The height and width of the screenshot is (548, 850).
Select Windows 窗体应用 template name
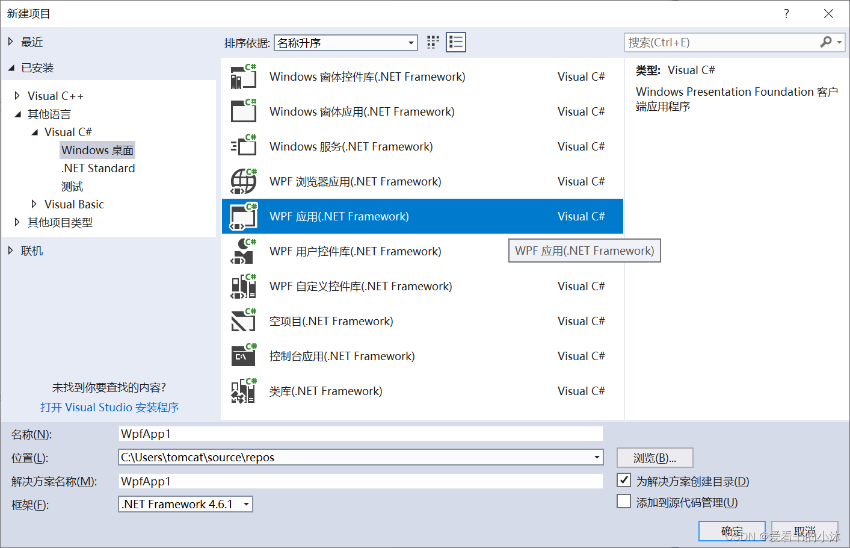[x=362, y=112]
